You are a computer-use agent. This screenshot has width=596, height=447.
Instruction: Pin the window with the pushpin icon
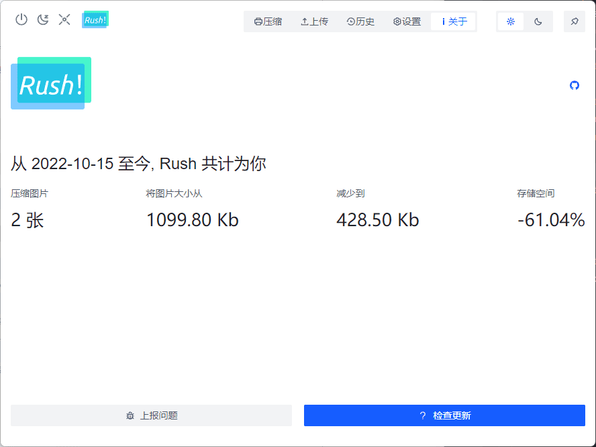(575, 21)
